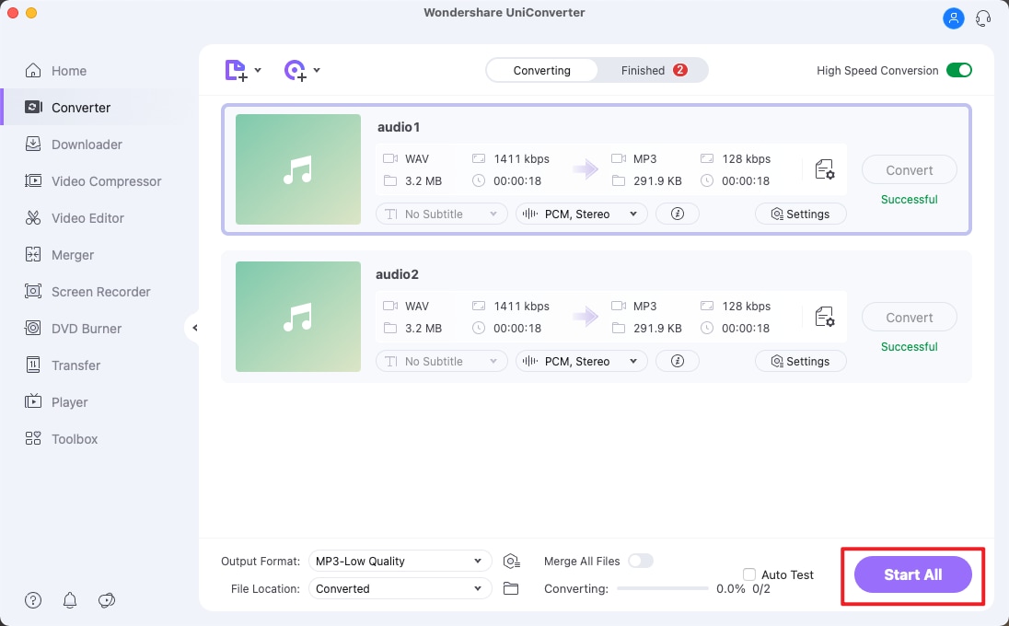This screenshot has height=626, width=1009.
Task: Toggle High Speed Conversion switch
Action: [x=958, y=70]
